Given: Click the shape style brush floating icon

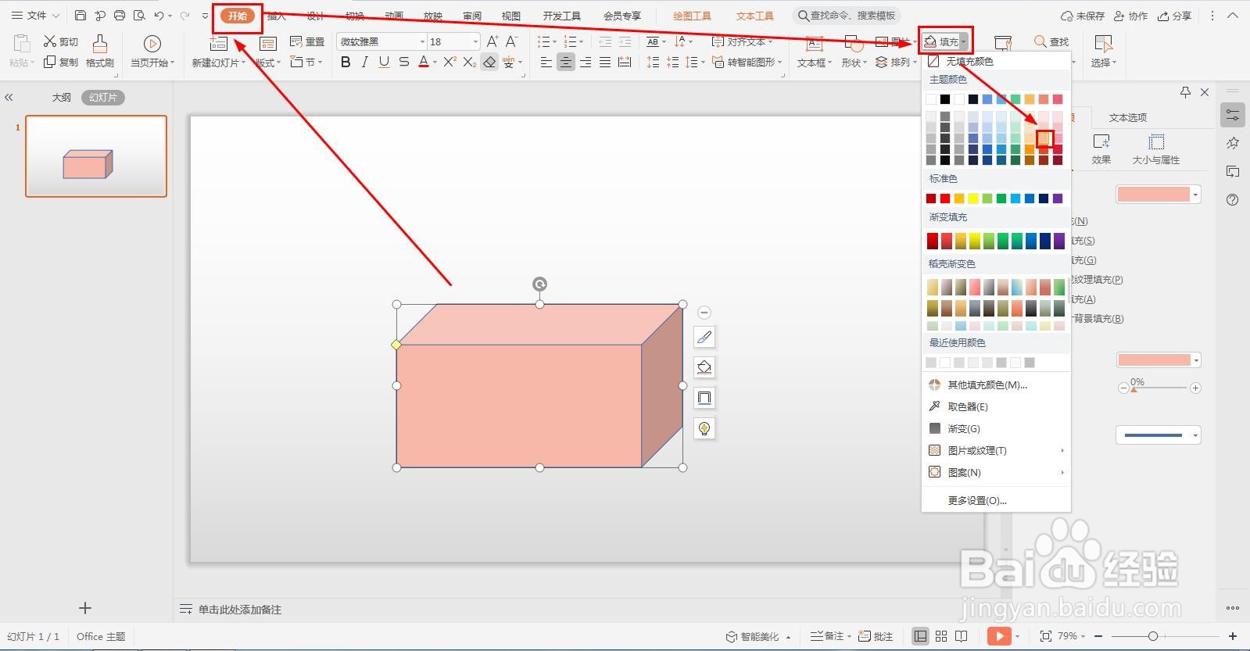Looking at the screenshot, I should click(704, 337).
